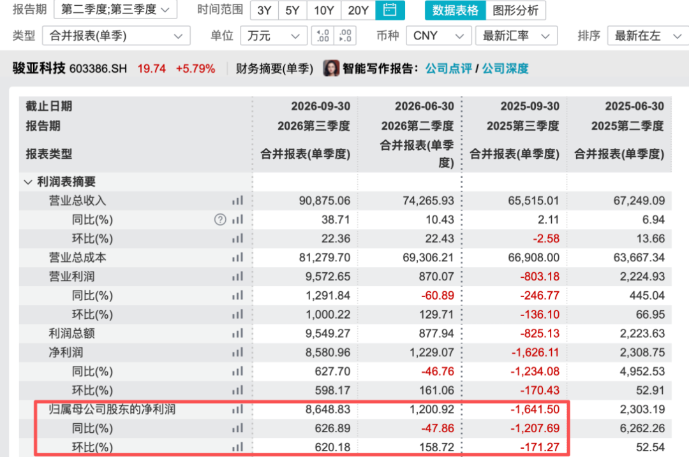The width and height of the screenshot is (689, 457).
Task: Chart icon for 营业利润 环比(%) row
Action: pos(237,314)
